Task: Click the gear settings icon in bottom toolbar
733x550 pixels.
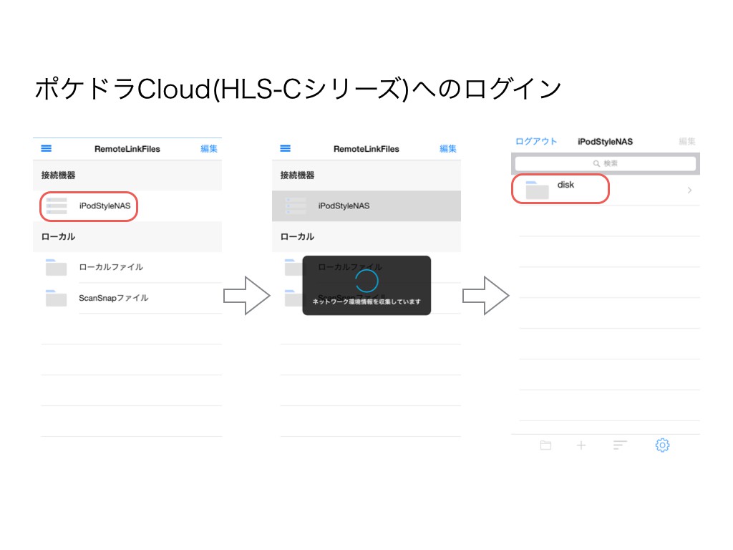Action: 662,445
